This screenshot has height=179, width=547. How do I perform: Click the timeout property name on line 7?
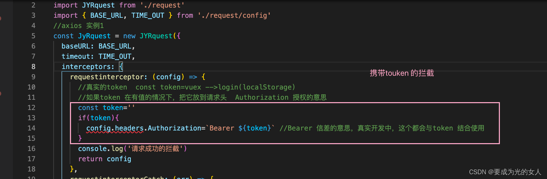pos(75,56)
